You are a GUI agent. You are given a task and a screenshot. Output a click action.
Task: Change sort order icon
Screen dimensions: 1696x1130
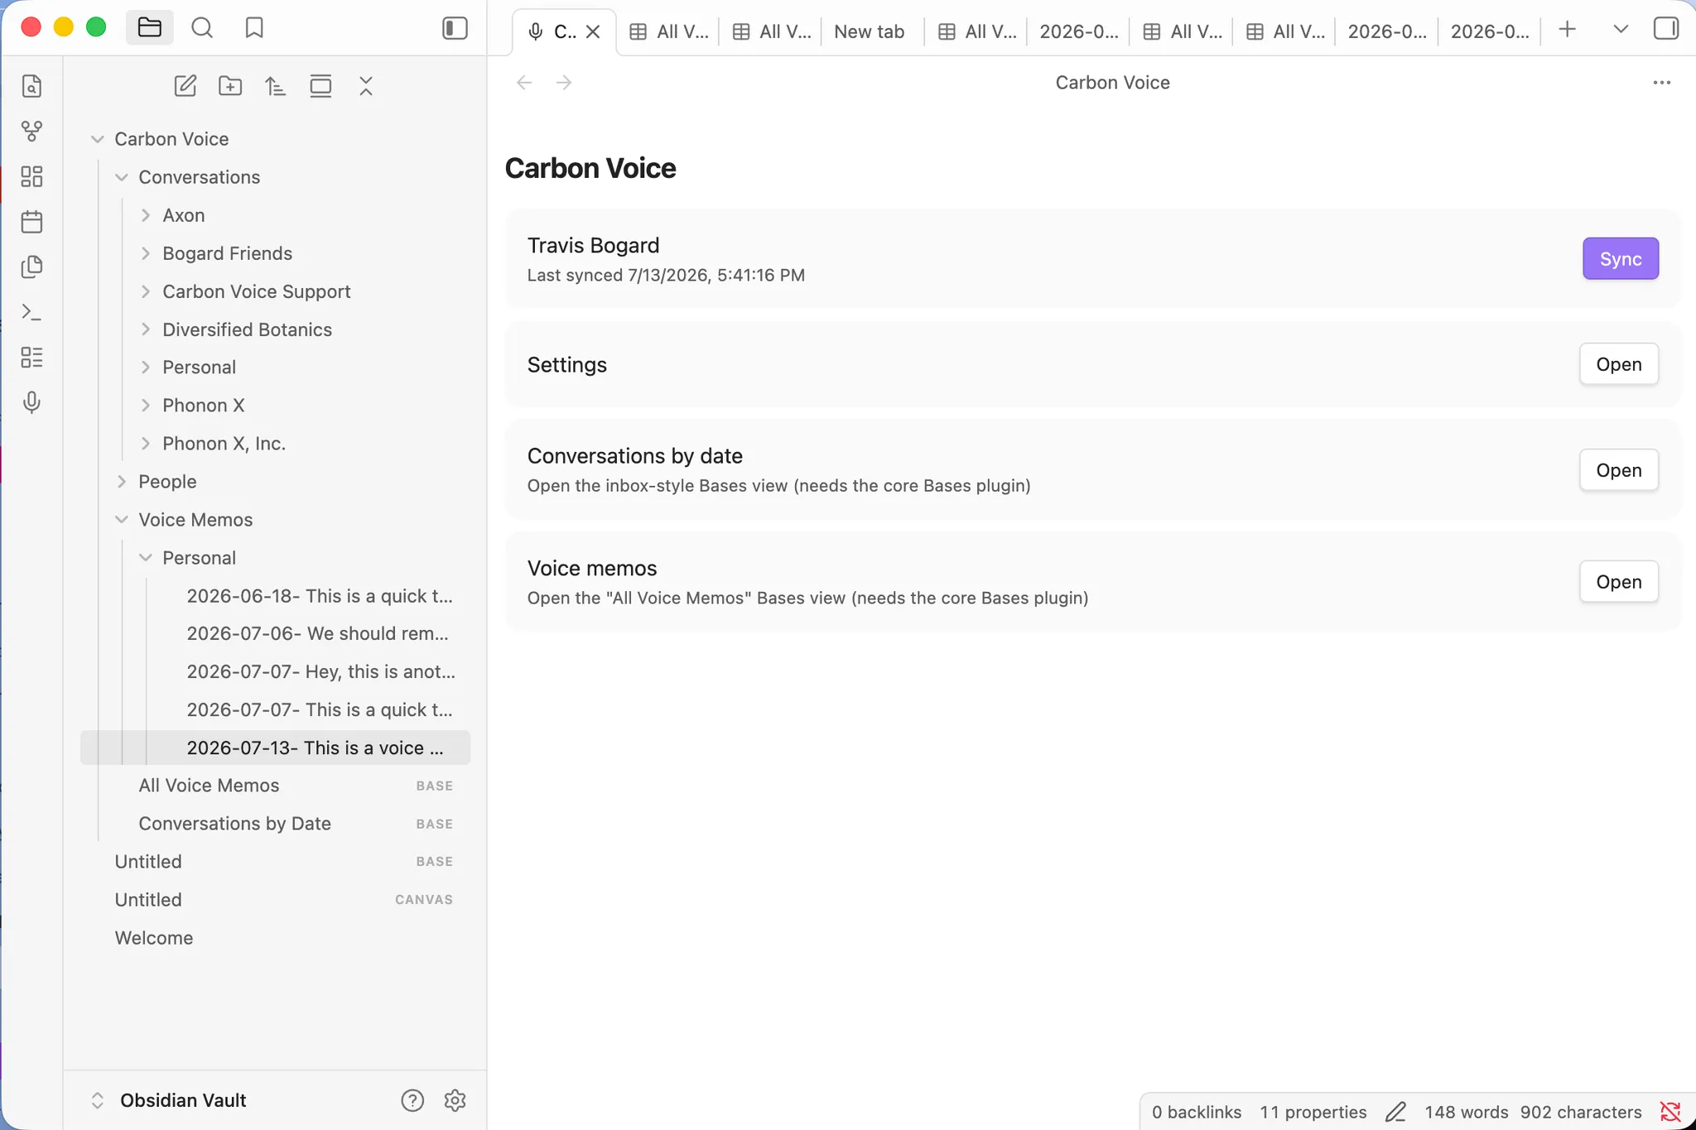pos(275,86)
